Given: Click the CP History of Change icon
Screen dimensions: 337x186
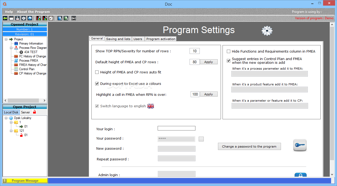Looking at the screenshot, I should point(16,73).
